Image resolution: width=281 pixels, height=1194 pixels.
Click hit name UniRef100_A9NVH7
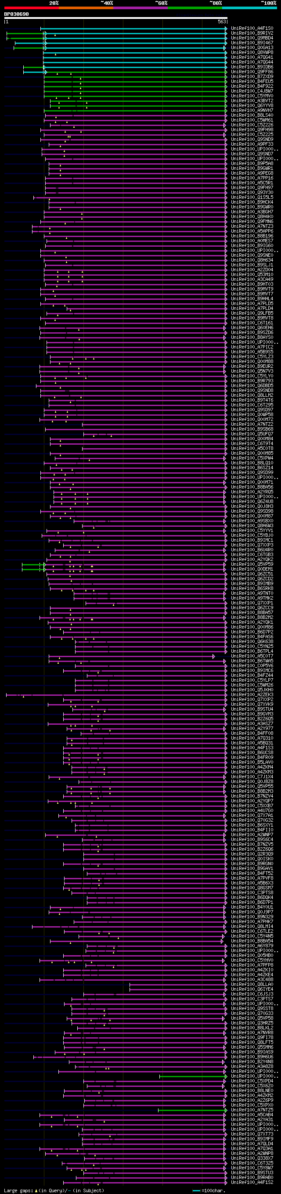point(252,110)
